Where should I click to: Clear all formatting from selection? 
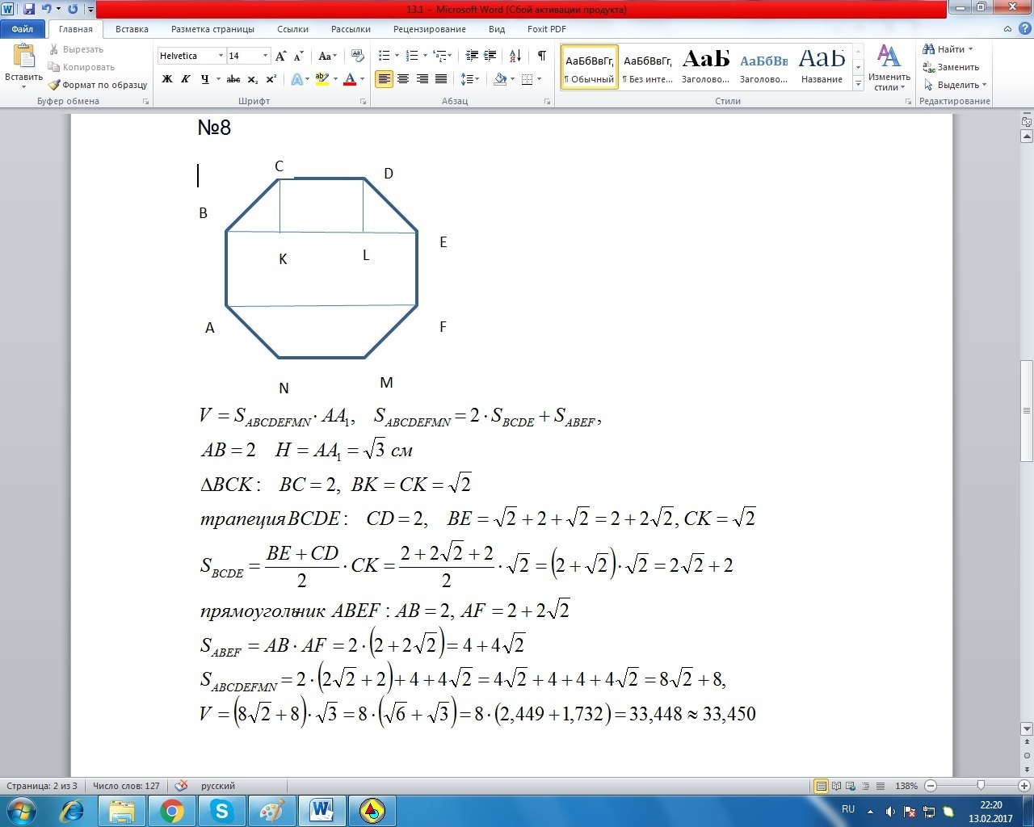(x=357, y=56)
